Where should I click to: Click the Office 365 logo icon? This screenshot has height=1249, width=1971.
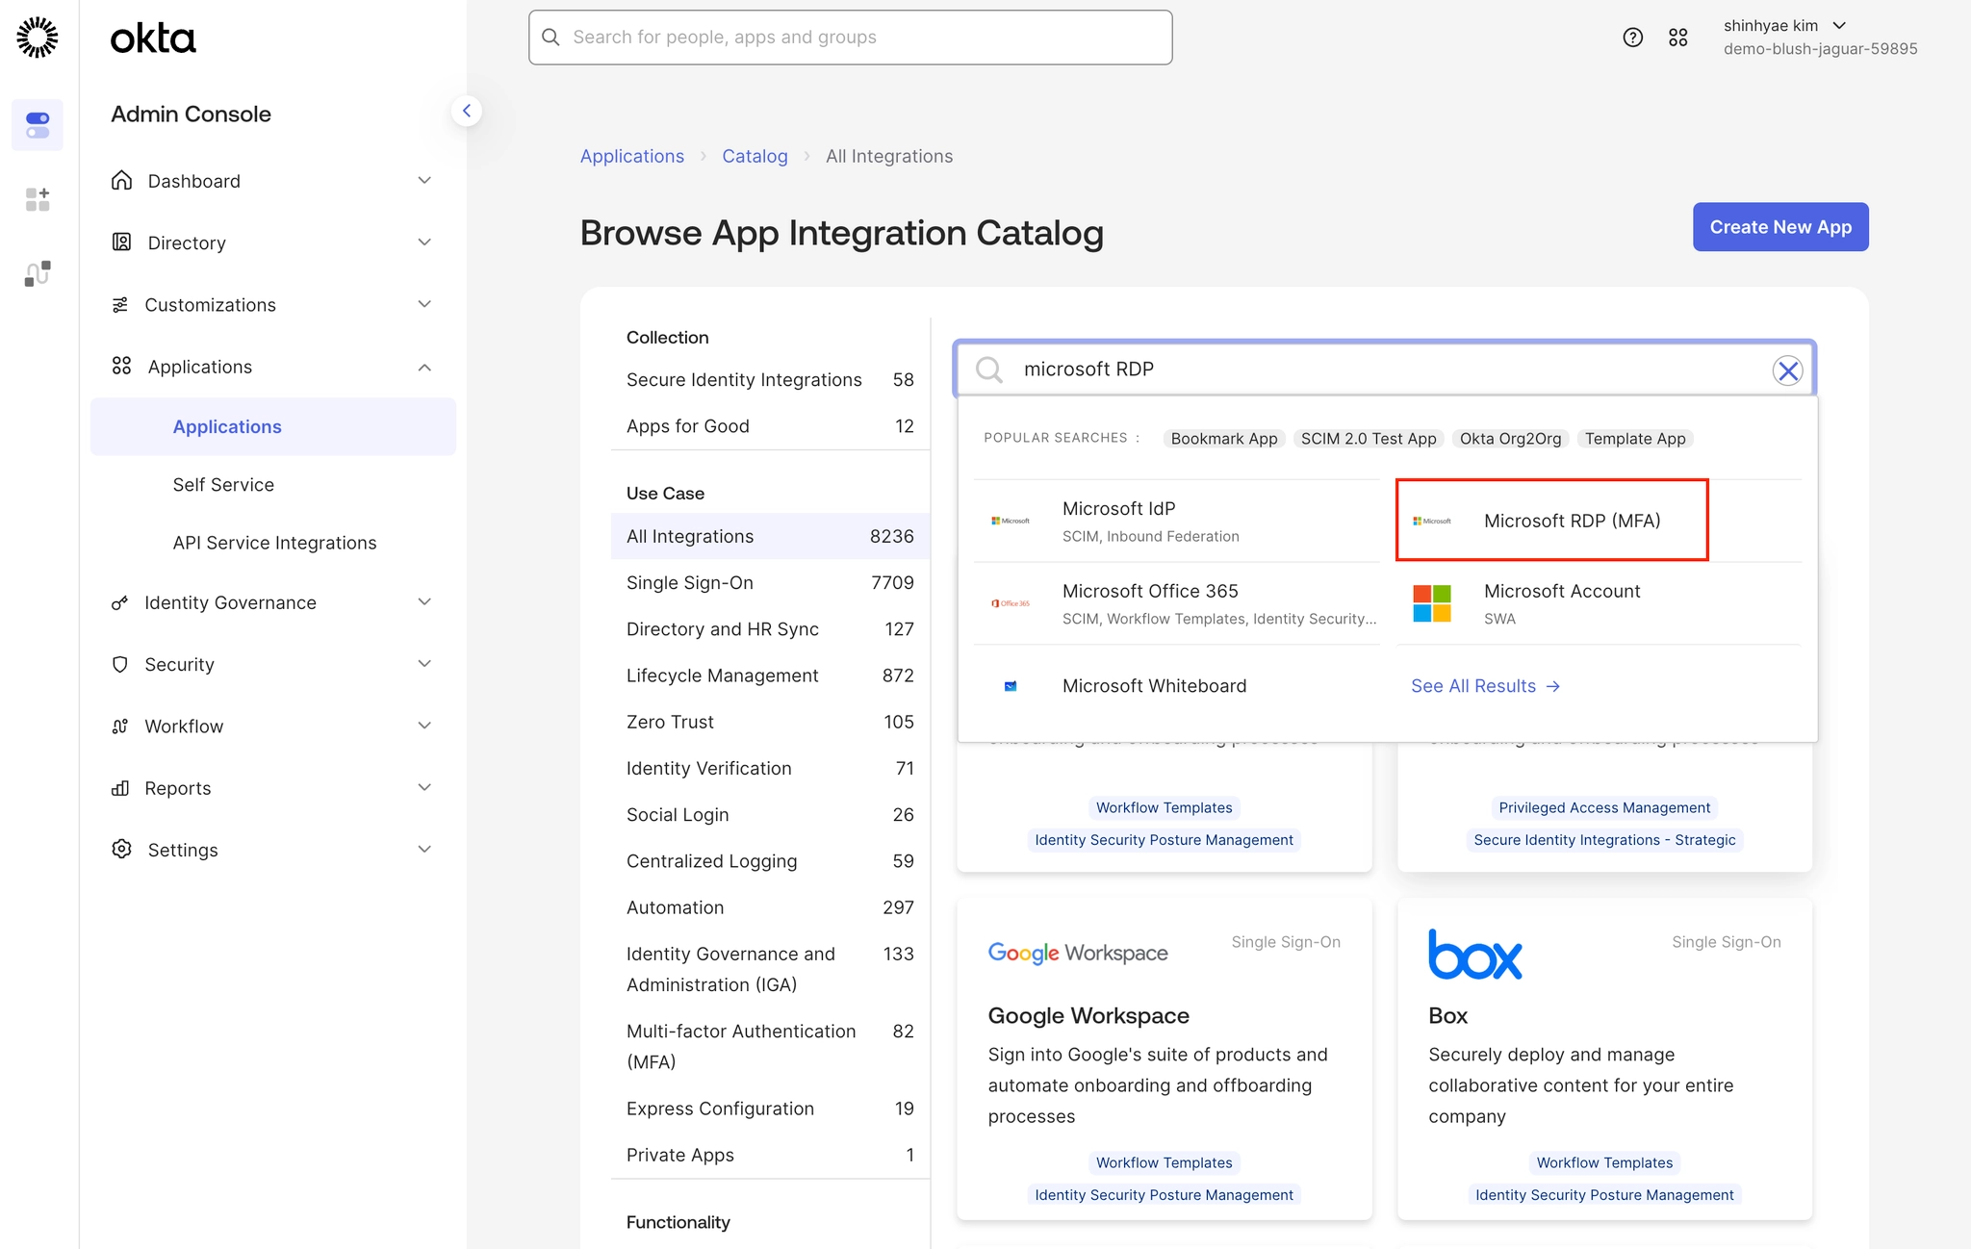coord(1011,603)
